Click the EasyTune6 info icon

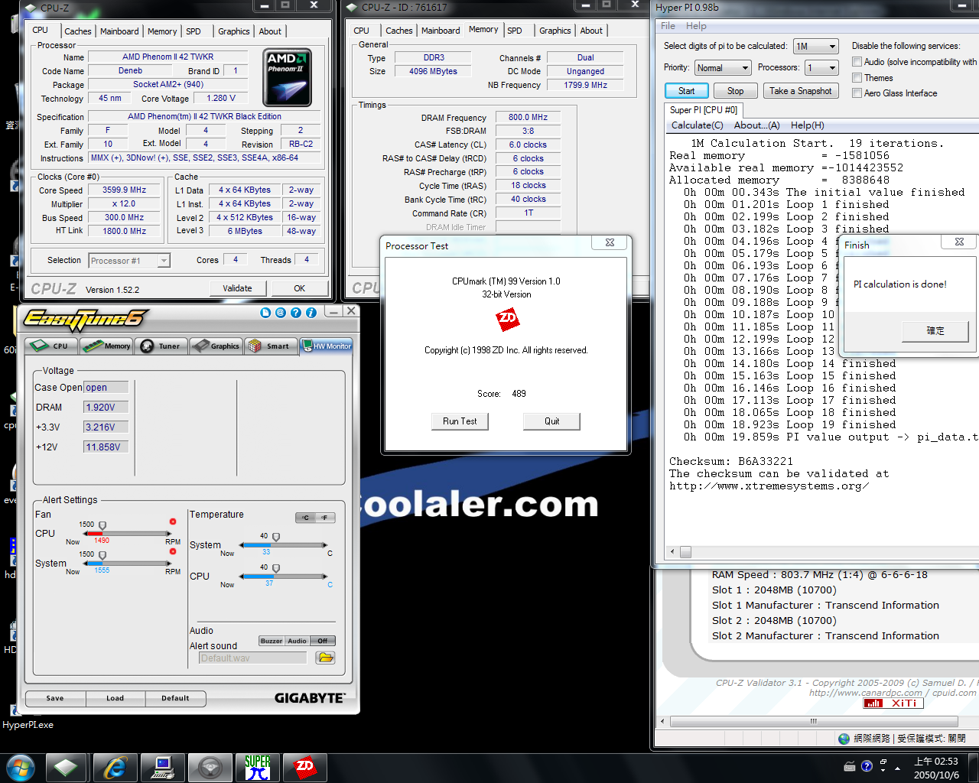pos(311,313)
